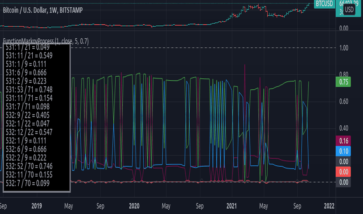
Task: Click the 2020 label on the time axis
Action: [x=134, y=206]
